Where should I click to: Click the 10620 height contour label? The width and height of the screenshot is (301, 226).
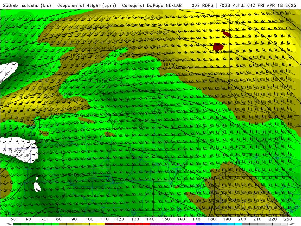point(70,212)
